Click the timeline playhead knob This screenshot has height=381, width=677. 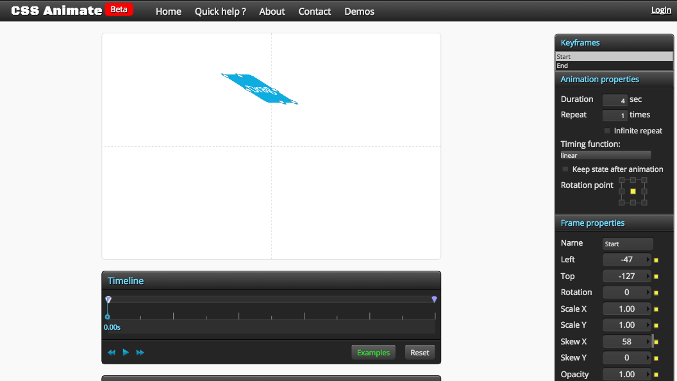(x=108, y=317)
